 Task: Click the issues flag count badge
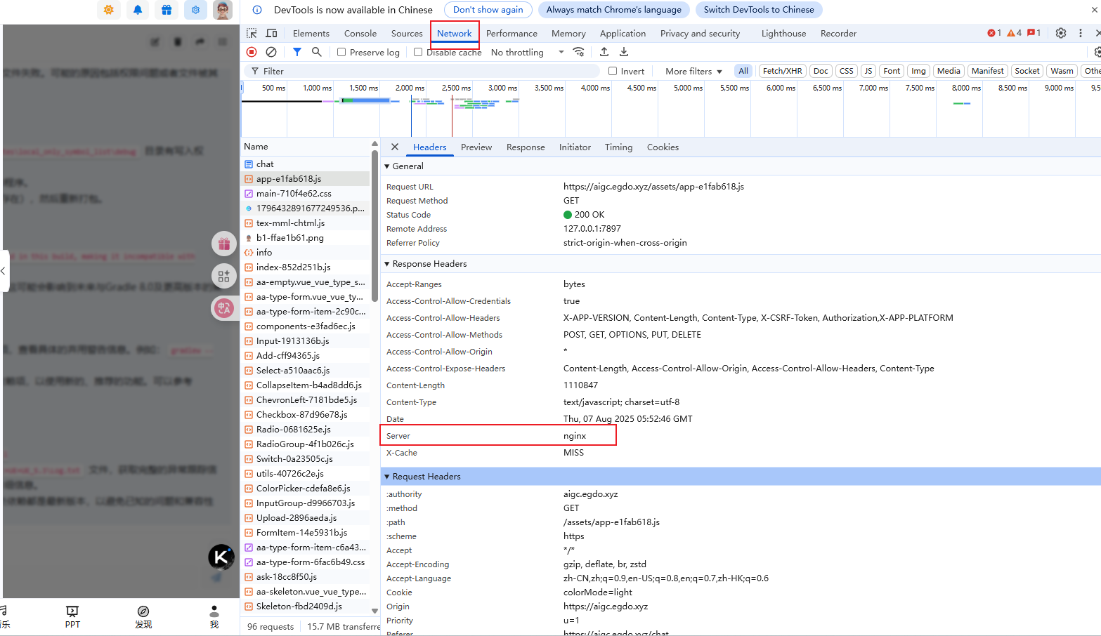(x=1034, y=33)
